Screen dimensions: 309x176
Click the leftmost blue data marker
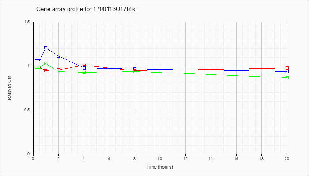(37, 61)
